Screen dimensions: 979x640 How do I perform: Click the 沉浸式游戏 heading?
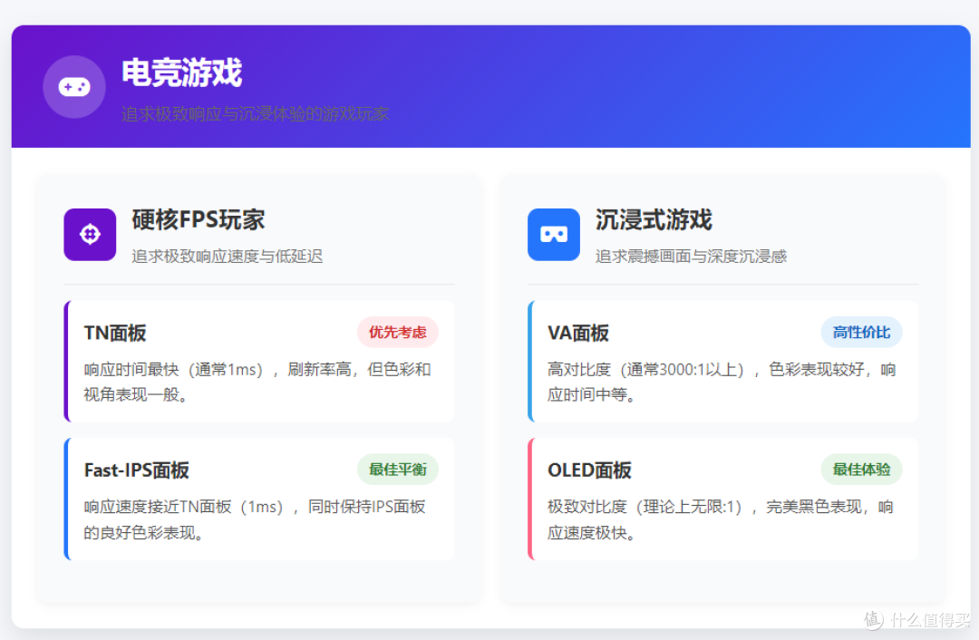point(654,219)
